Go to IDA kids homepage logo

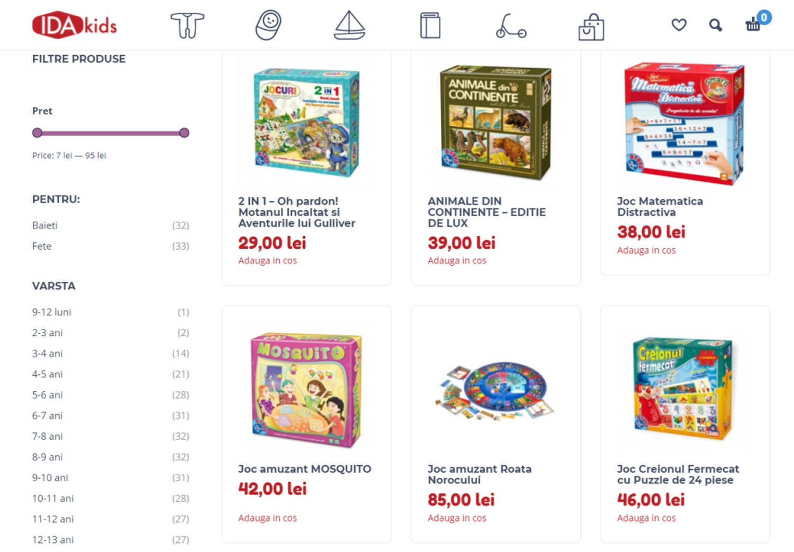click(75, 25)
